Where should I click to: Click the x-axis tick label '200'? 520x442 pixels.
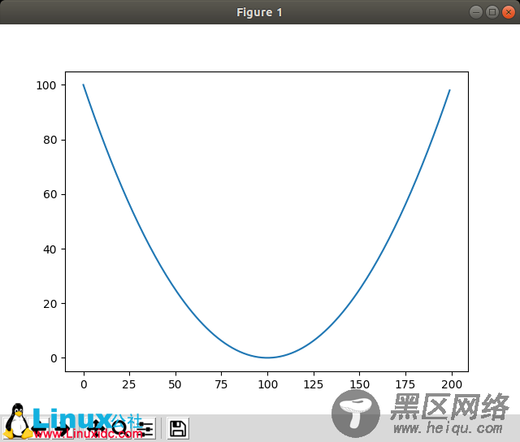[452, 384]
